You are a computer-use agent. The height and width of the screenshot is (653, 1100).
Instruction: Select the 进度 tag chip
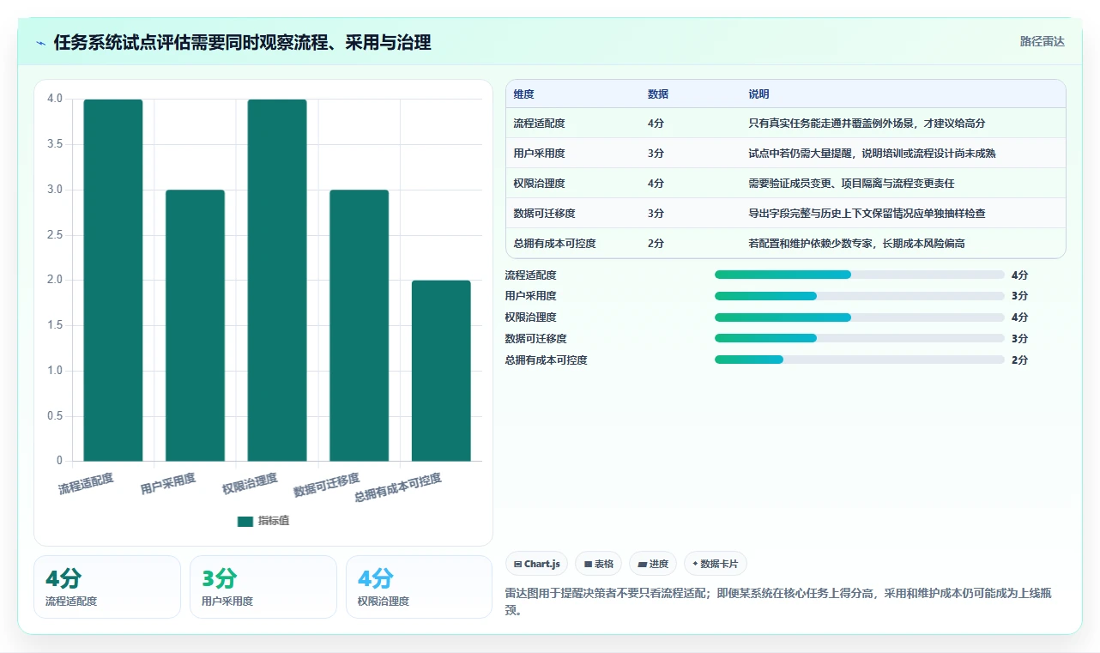coord(653,564)
